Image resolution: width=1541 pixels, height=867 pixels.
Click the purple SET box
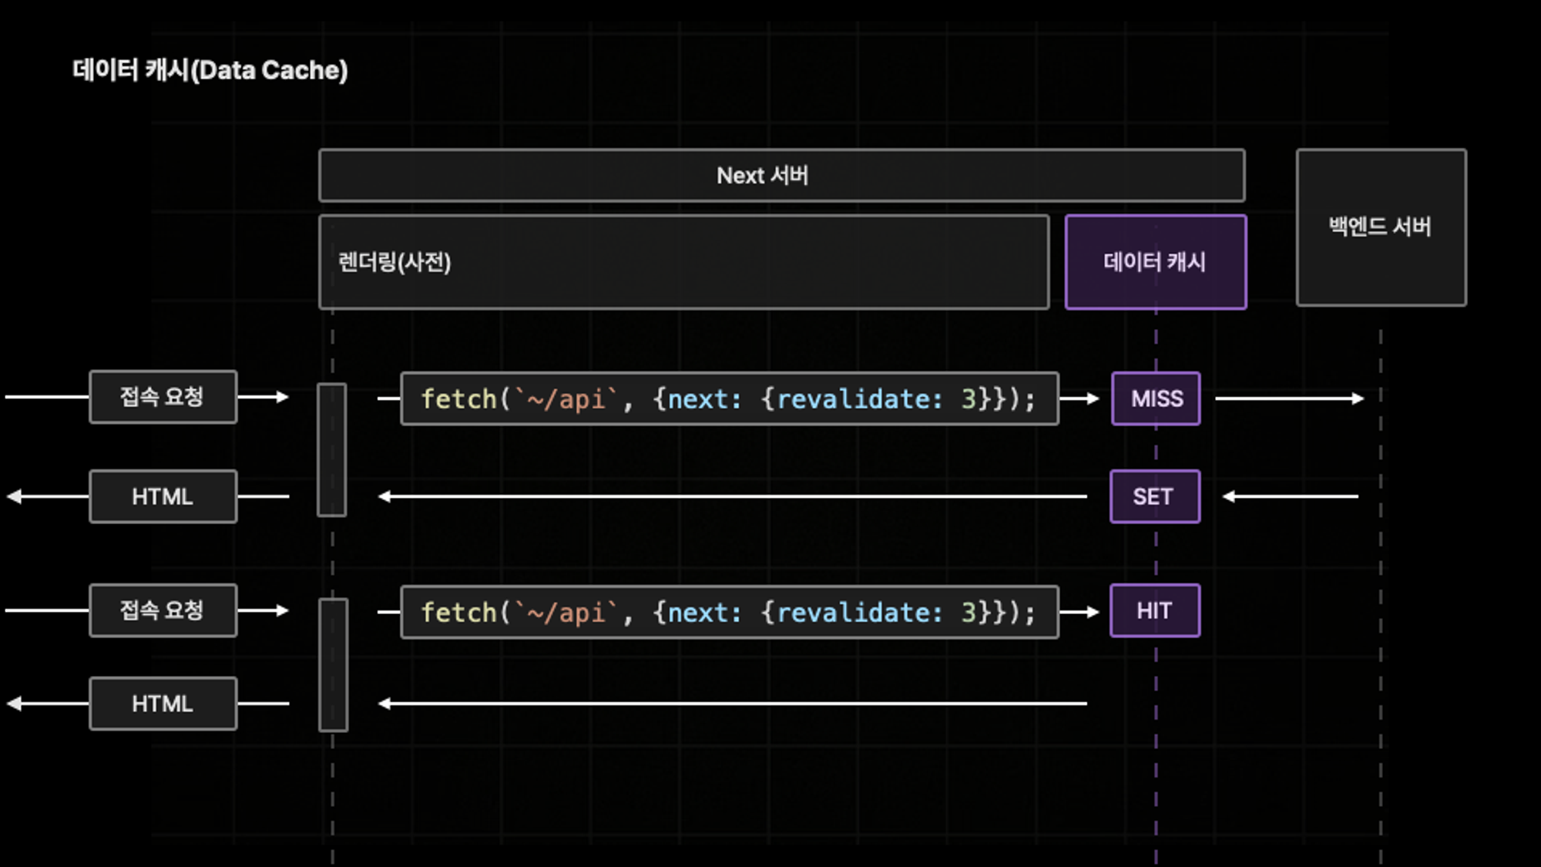coord(1154,496)
